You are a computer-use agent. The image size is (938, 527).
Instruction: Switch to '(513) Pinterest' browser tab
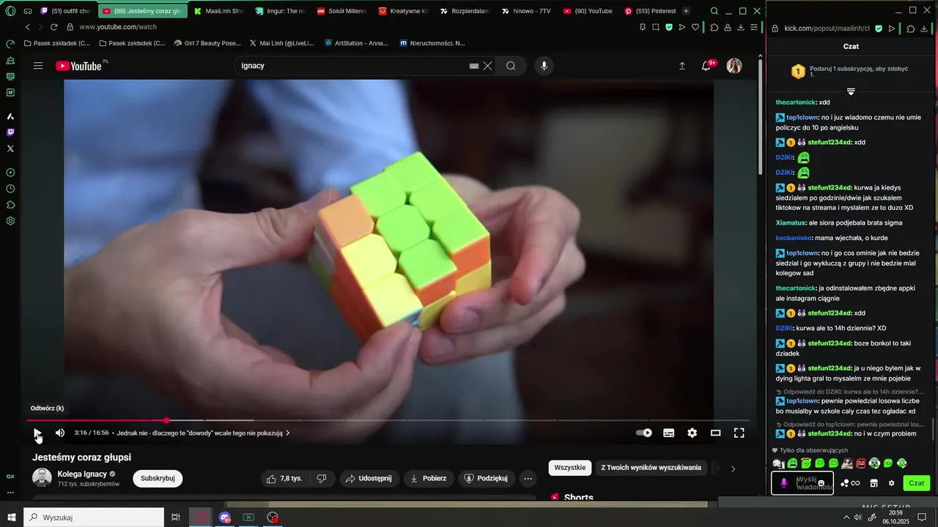point(649,11)
